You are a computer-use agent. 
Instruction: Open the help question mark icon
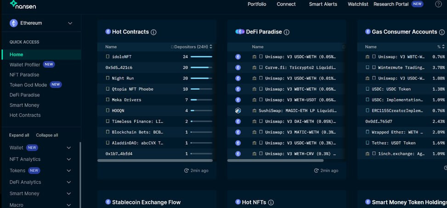point(438,4)
